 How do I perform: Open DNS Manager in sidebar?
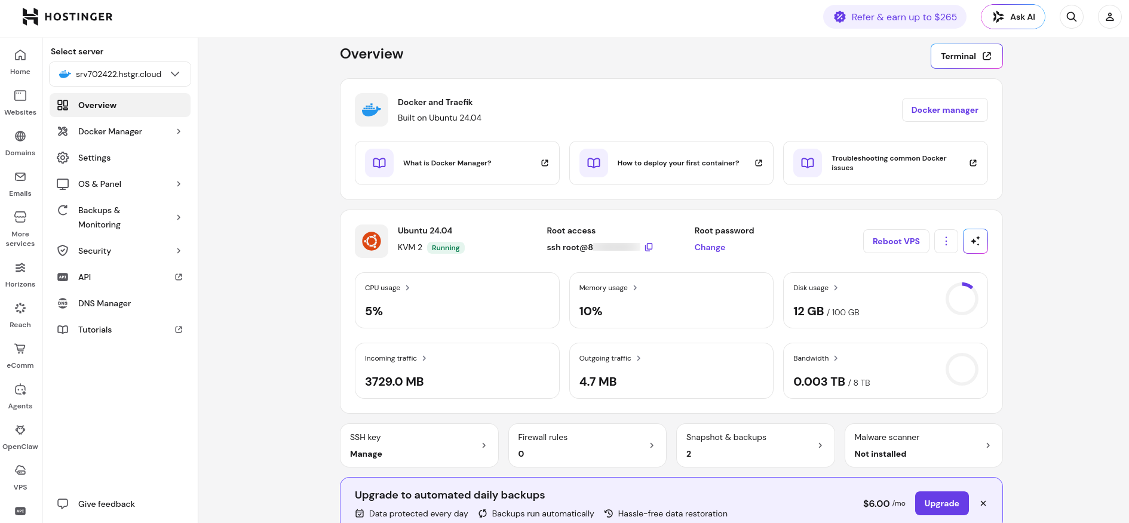tap(120, 303)
